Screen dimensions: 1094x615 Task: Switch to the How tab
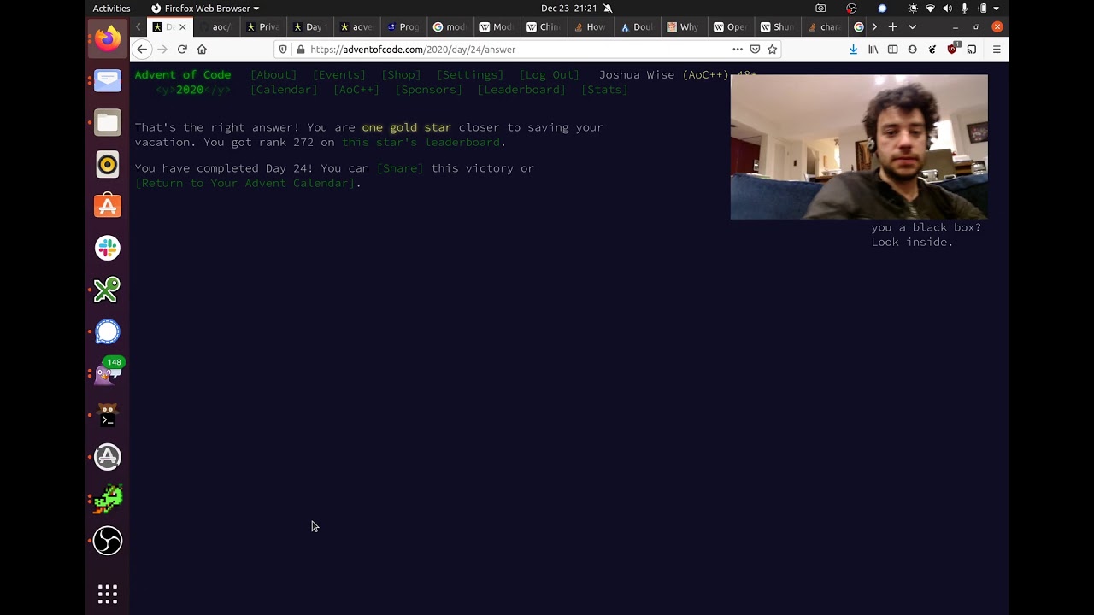(589, 27)
